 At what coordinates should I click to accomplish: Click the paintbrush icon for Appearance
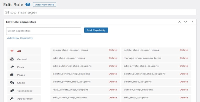coord(12,98)
